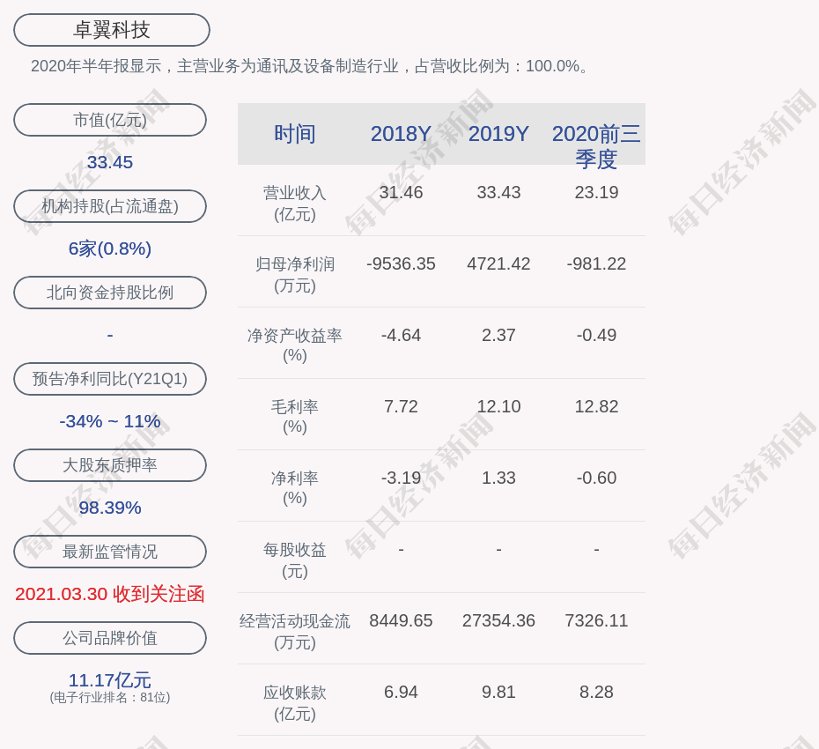
Task: Select the -34% ~ 11% forecast value
Action: pyautogui.click(x=110, y=420)
